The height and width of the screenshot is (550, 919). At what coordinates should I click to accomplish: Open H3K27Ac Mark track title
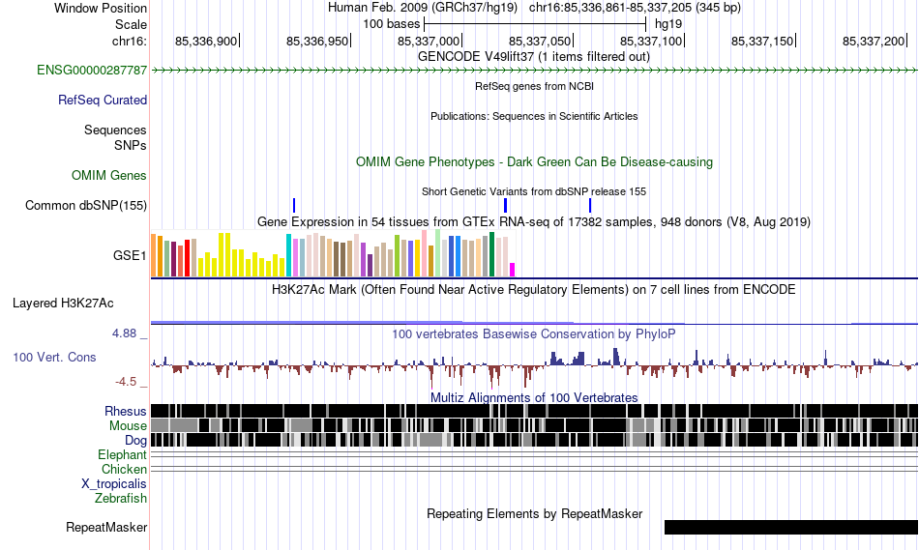[x=534, y=289]
